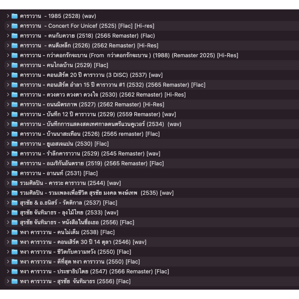Click folder icon of คอนเสิร์ต 30 ปี 14 ตุลา
Screen dimensions: 299x299
click(15, 242)
